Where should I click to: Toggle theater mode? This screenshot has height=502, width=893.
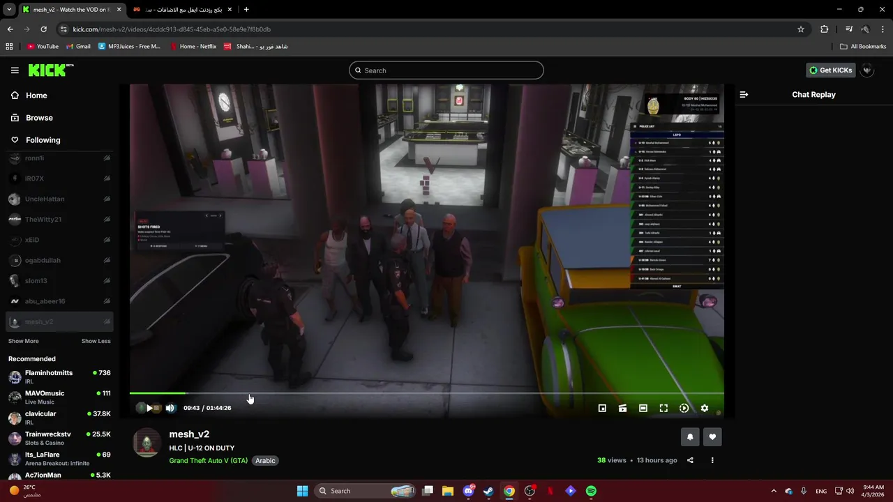coord(643,408)
